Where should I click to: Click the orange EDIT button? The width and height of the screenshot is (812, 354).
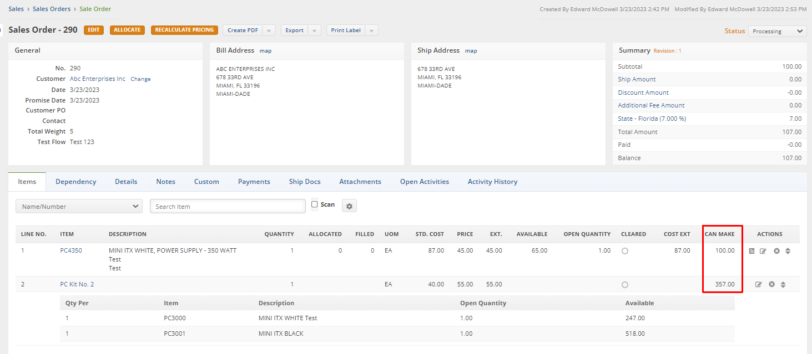(x=94, y=30)
